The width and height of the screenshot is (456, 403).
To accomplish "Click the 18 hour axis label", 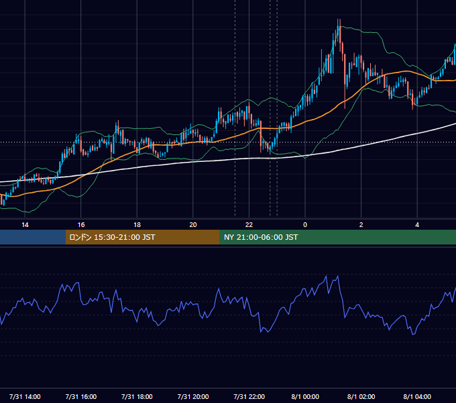I will coord(137,225).
